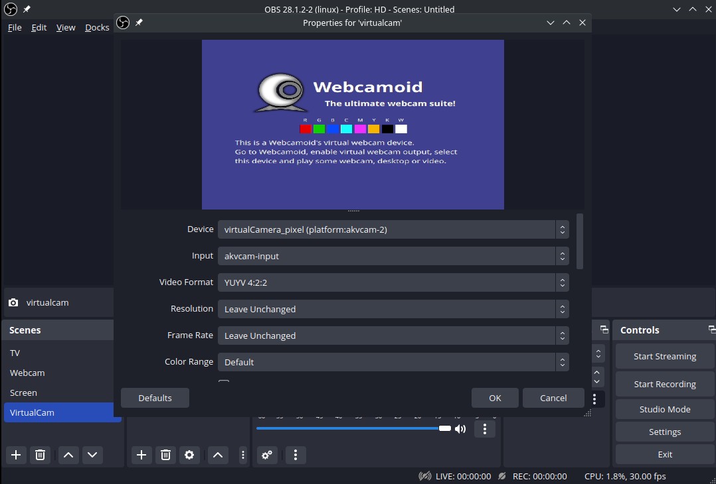716x484 pixels.
Task: Pop out the dock left of Controls
Action: [604, 330]
